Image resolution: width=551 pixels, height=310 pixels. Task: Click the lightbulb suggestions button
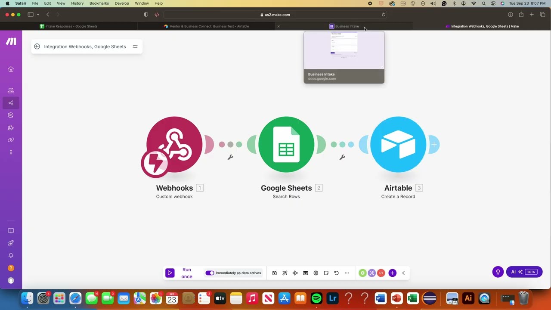click(498, 272)
